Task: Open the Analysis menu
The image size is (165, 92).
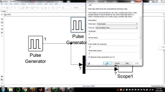Action: tap(40, 4)
